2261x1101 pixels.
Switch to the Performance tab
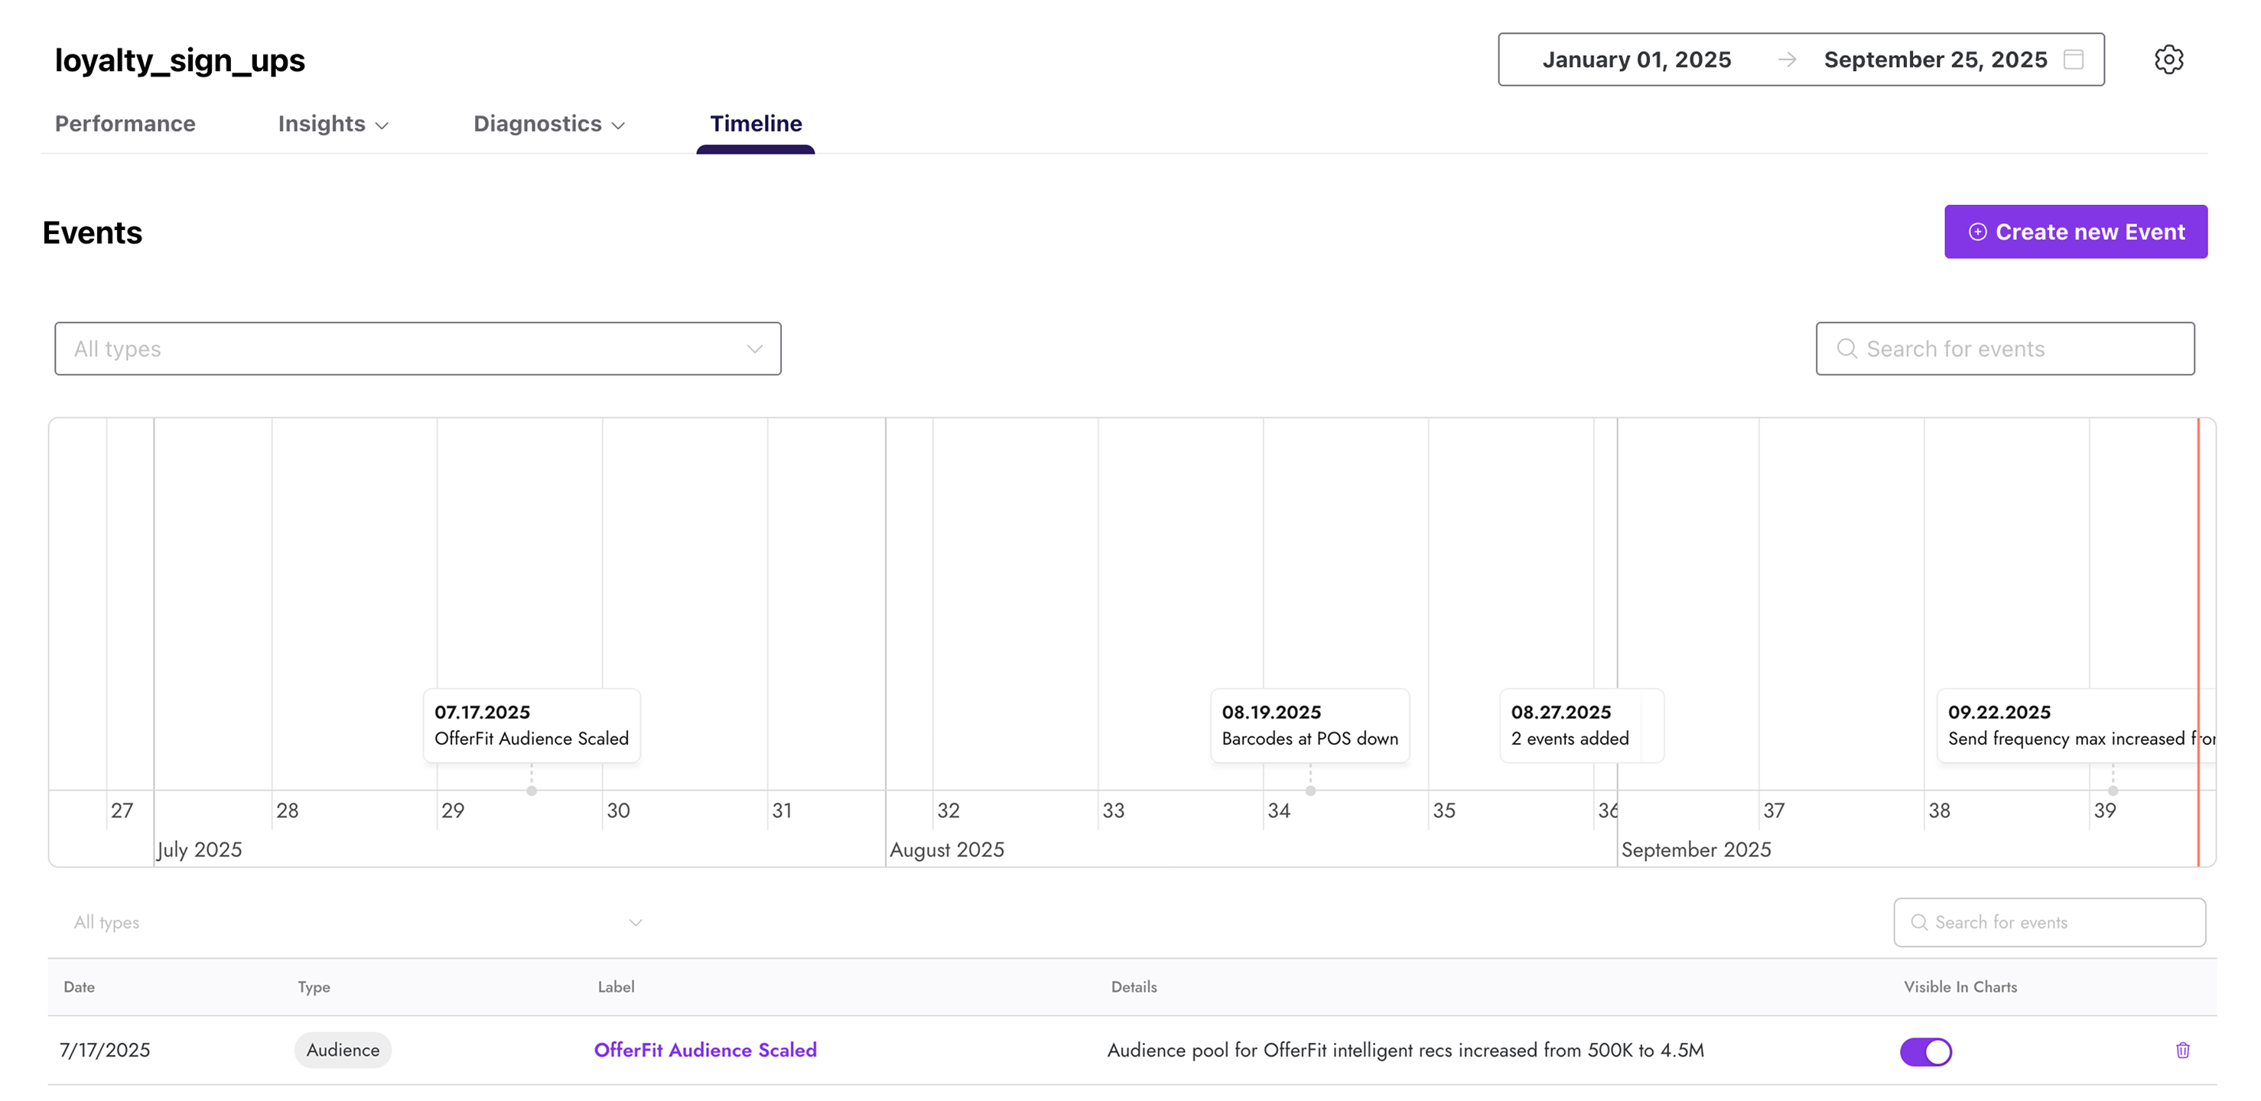click(125, 124)
